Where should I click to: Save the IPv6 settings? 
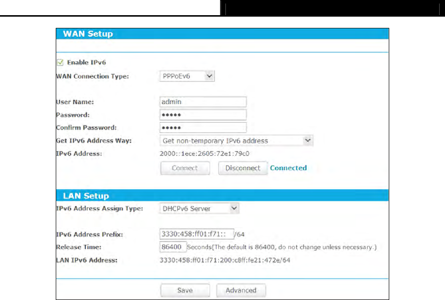[x=185, y=290]
